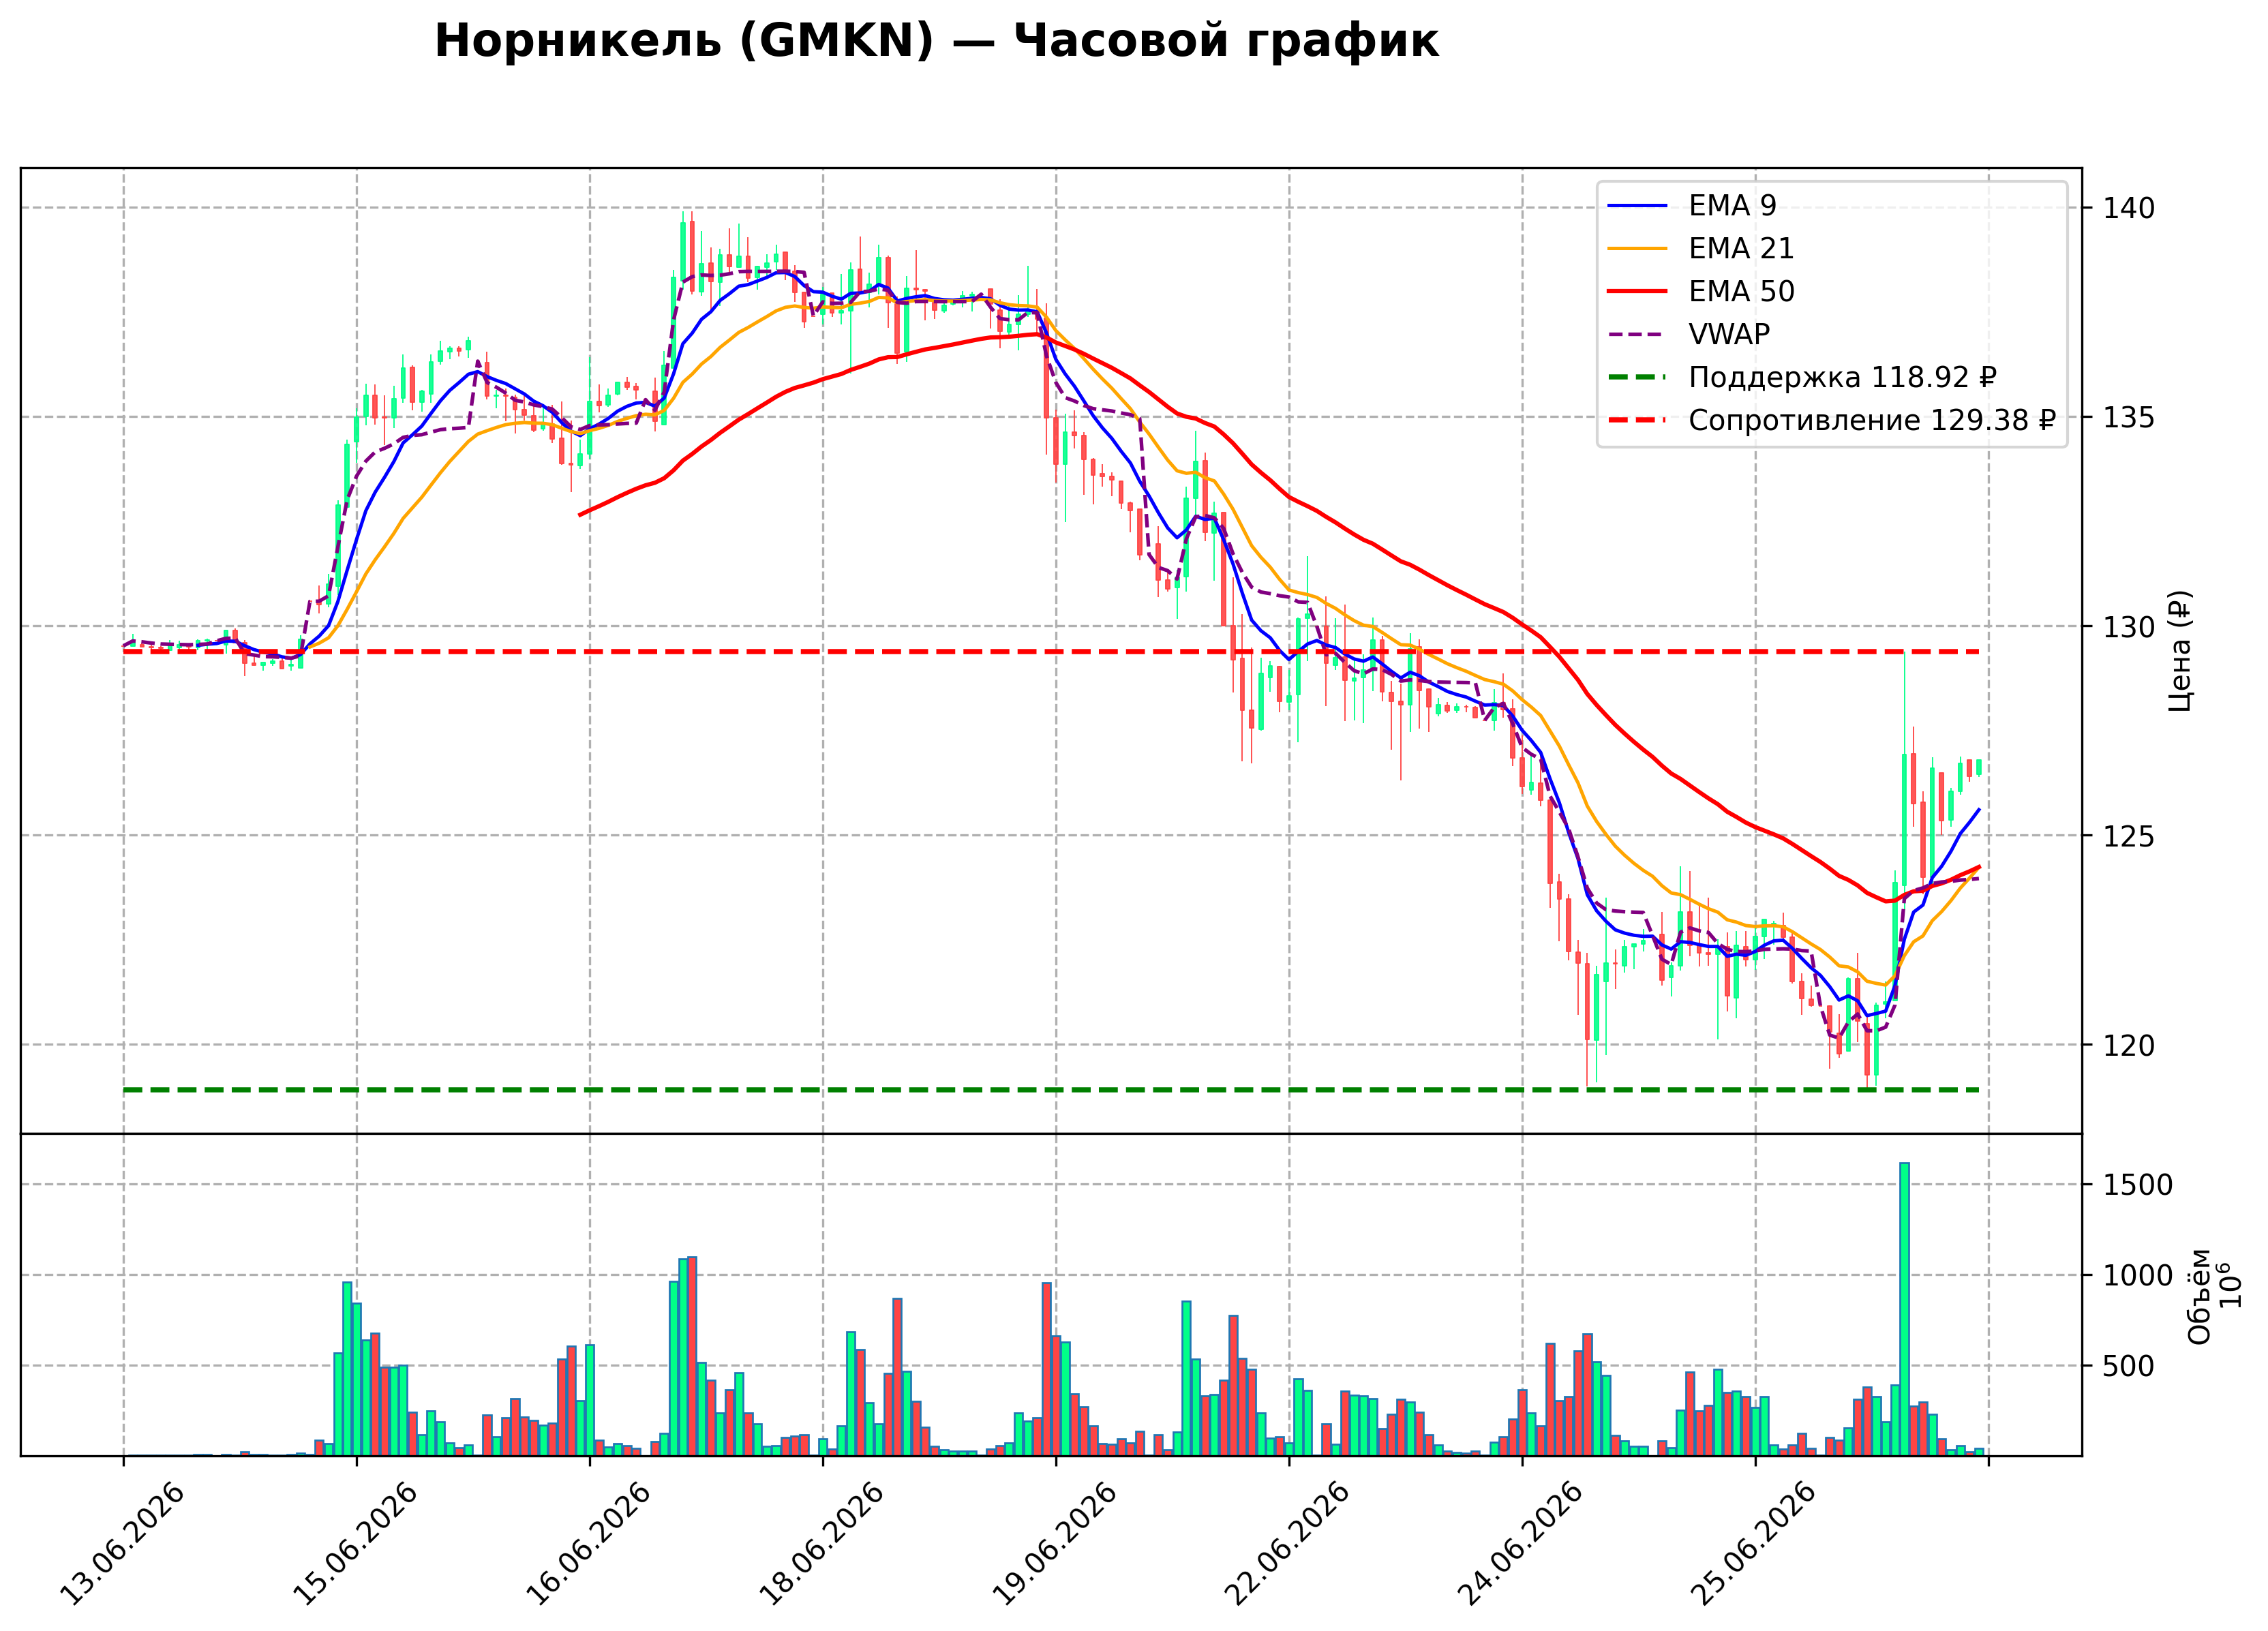Click the price axis label '135'
This screenshot has width=2268, height=1631.
[x=2129, y=417]
